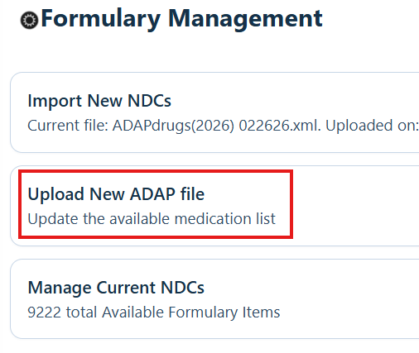This screenshot has width=419, height=353.
Task: Select the Formulary Management page title
Action: 181,19
